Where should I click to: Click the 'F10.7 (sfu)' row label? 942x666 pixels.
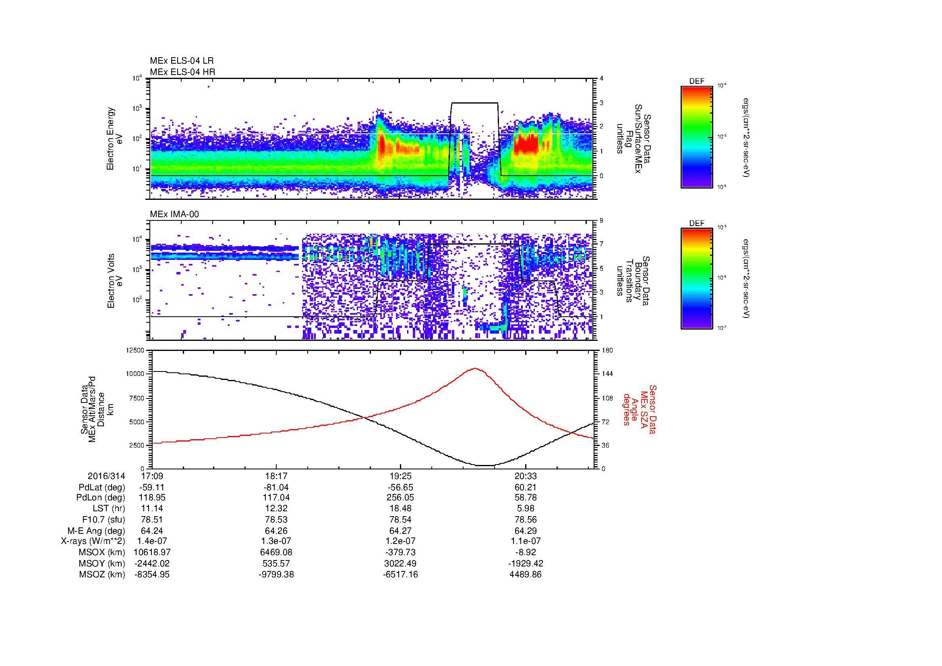104,519
